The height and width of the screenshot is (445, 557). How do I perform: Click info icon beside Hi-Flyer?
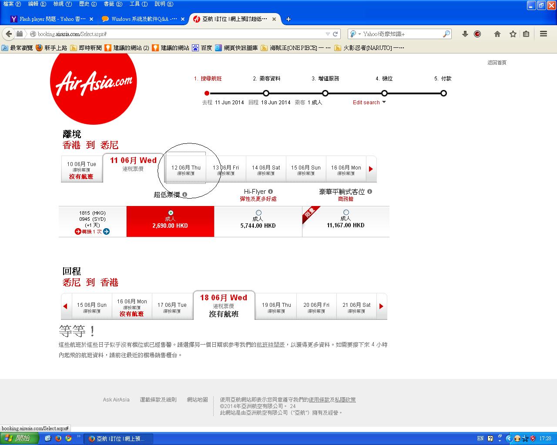271,192
